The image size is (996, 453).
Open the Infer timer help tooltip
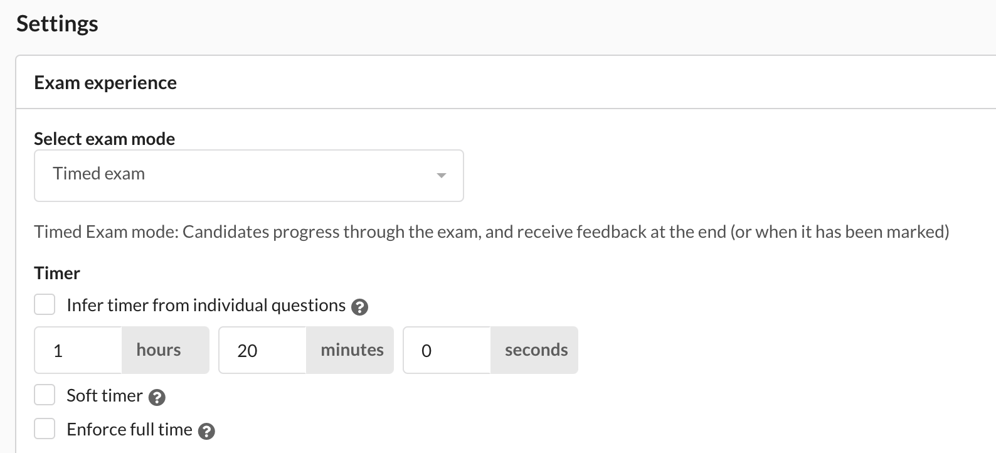click(x=360, y=307)
